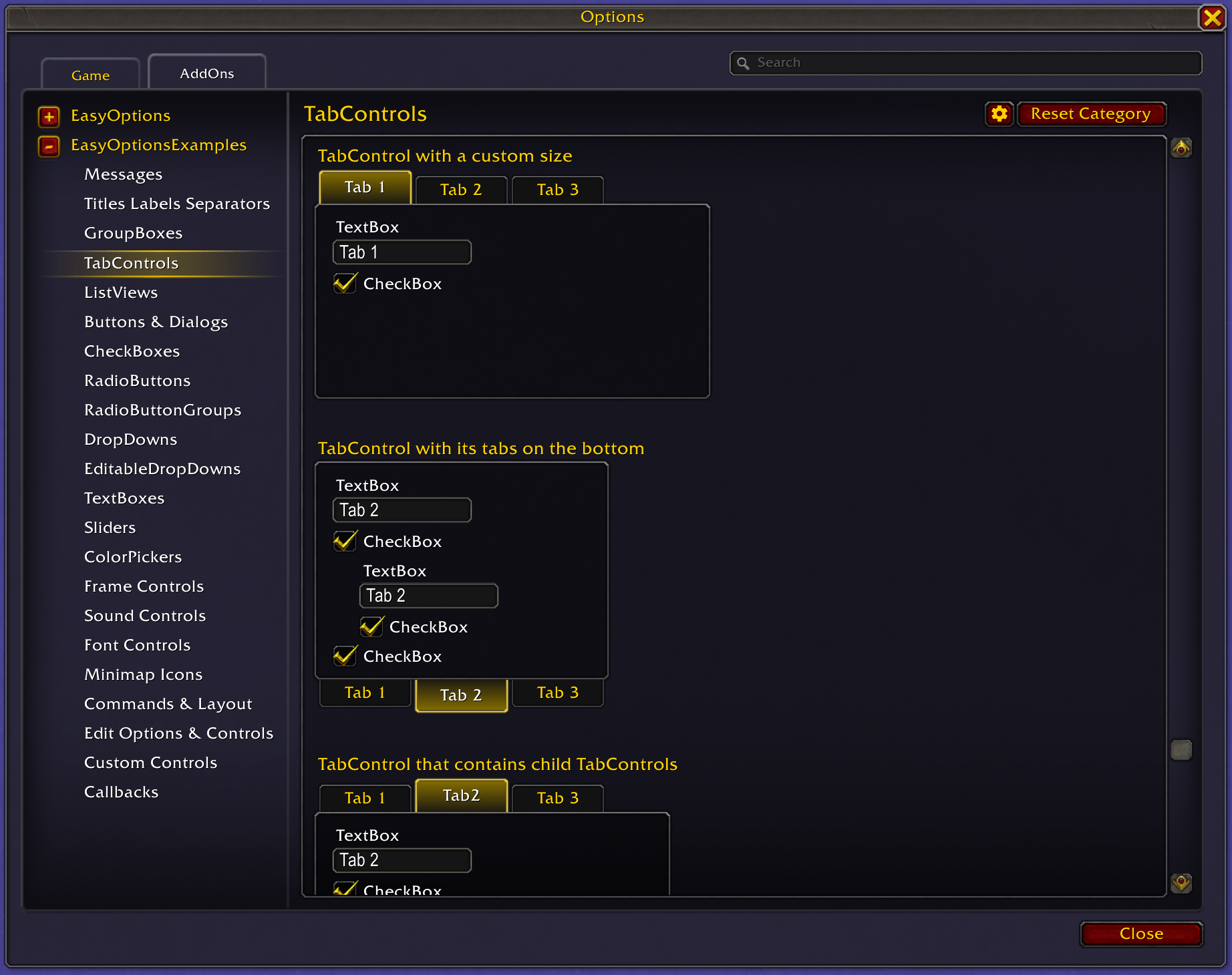This screenshot has width=1232, height=975.
Task: Click the Reset Category button
Action: click(x=1091, y=114)
